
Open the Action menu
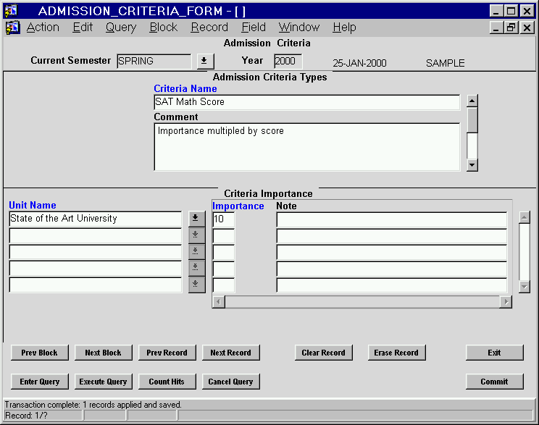click(x=43, y=27)
